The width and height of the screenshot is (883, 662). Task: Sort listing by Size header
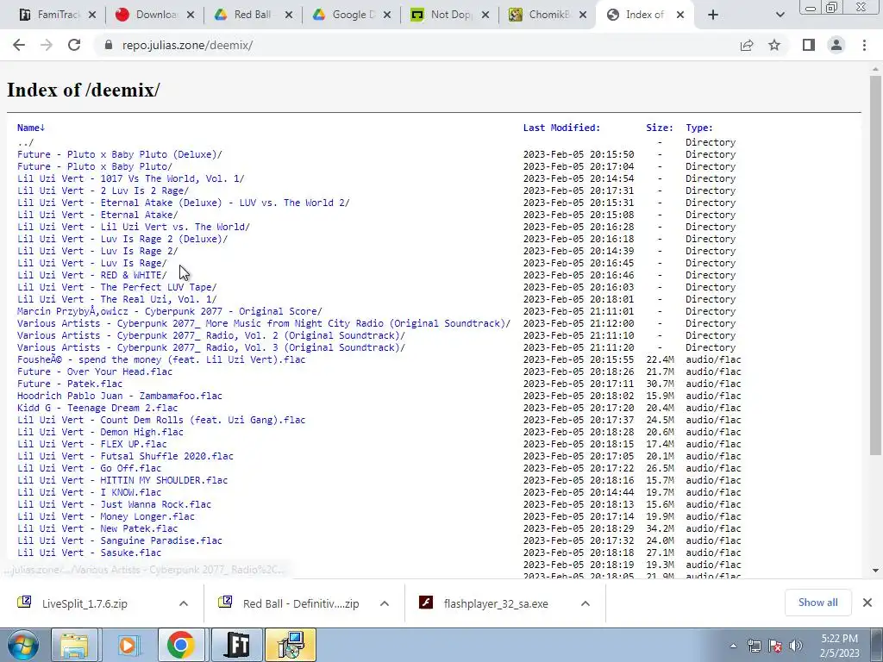pyautogui.click(x=660, y=128)
